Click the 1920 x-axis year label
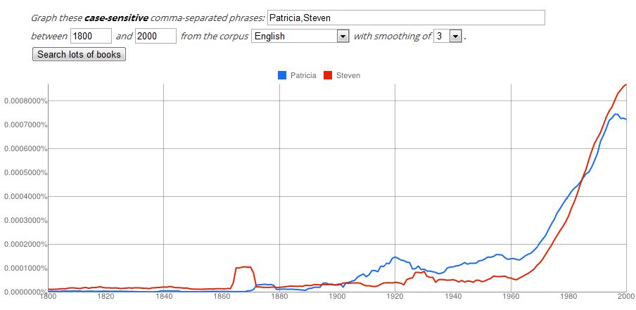The width and height of the screenshot is (636, 310). 395,296
